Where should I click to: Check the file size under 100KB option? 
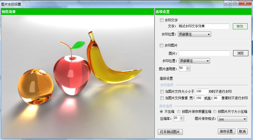[x=162, y=92]
